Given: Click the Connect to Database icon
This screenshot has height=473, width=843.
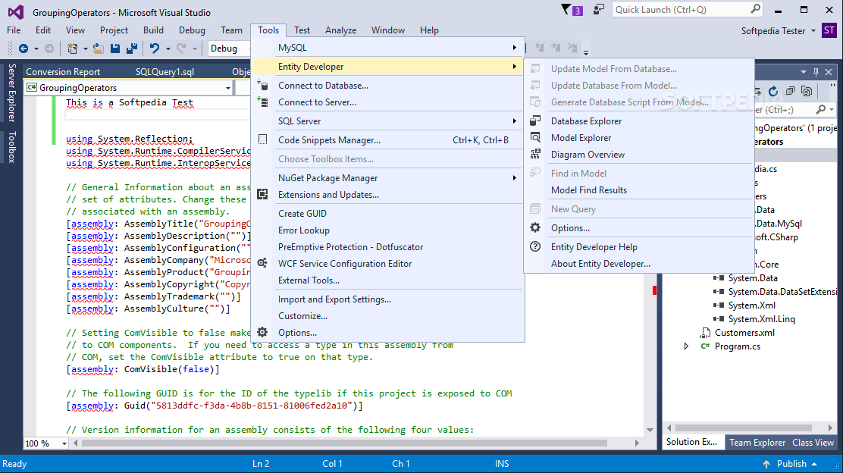Looking at the screenshot, I should pyautogui.click(x=262, y=85).
